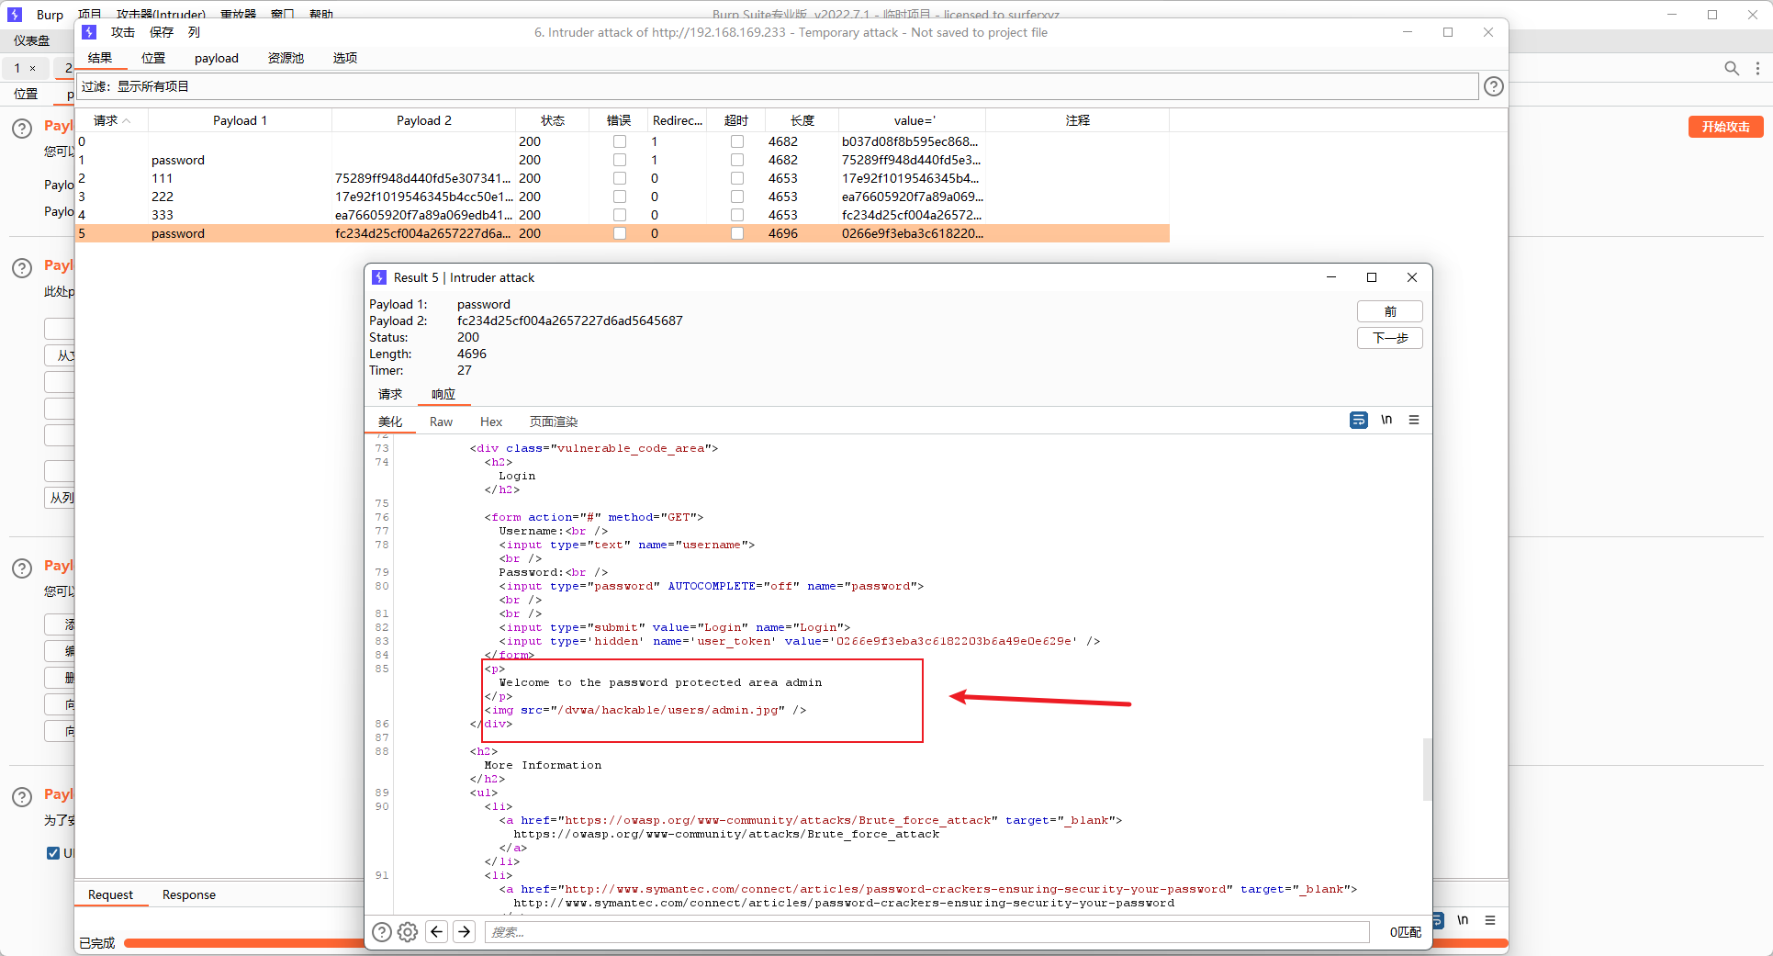Open 仪表盘 dashboard tab in main window
1773x956 pixels.
click(x=32, y=40)
